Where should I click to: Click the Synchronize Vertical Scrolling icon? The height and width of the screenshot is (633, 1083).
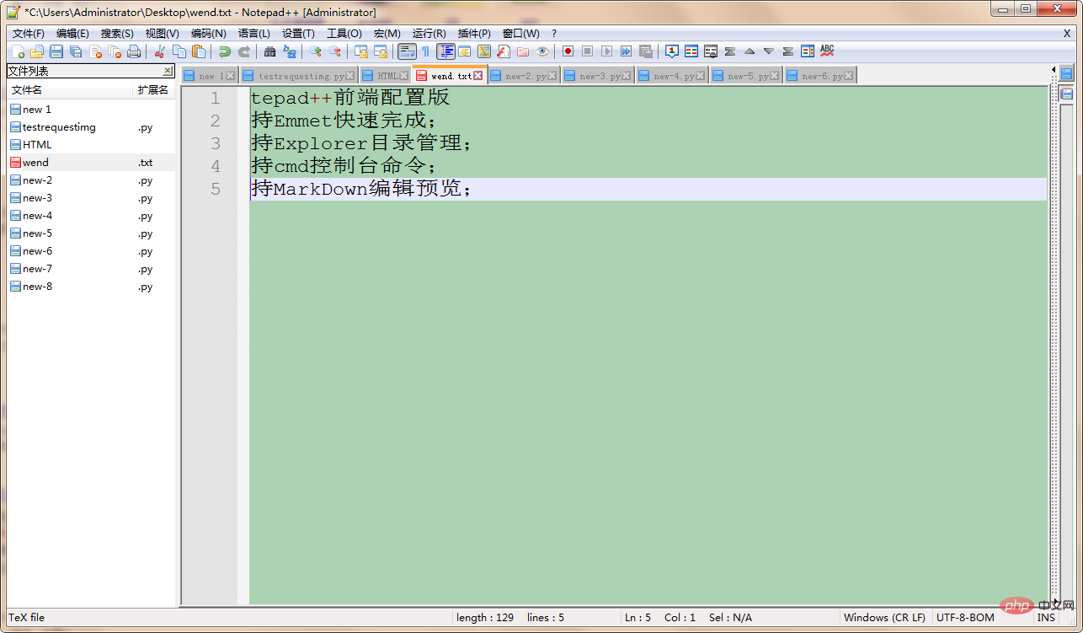click(x=361, y=51)
